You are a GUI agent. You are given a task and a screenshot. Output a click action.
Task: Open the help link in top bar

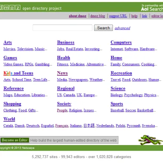(134, 16)
